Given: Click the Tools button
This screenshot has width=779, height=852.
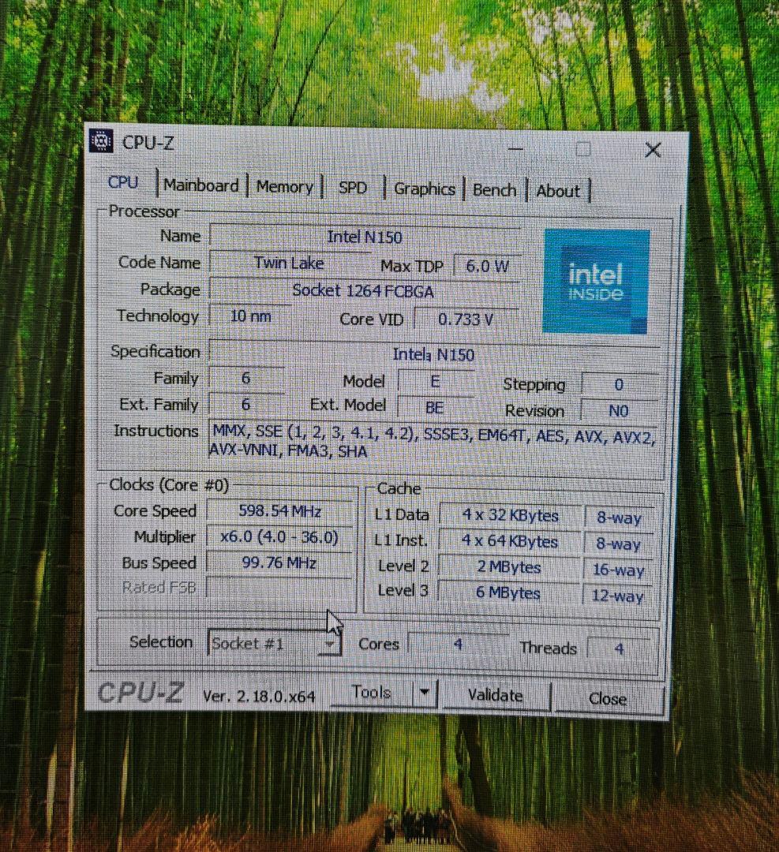Looking at the screenshot, I should (x=372, y=693).
